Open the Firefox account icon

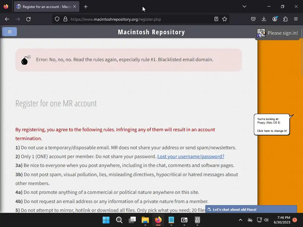pyautogui.click(x=275, y=19)
